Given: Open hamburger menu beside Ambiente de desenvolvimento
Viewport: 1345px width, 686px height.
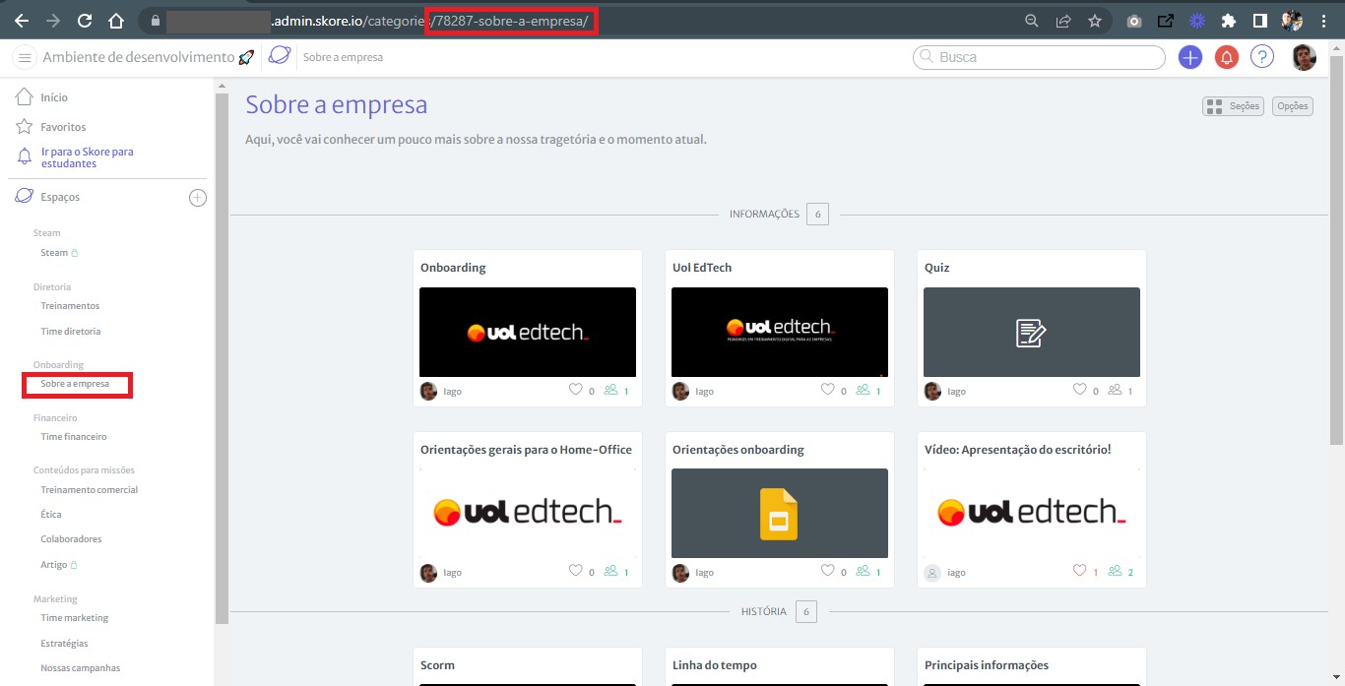Looking at the screenshot, I should (x=25, y=57).
